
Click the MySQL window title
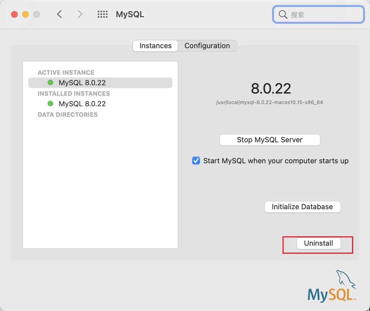130,14
